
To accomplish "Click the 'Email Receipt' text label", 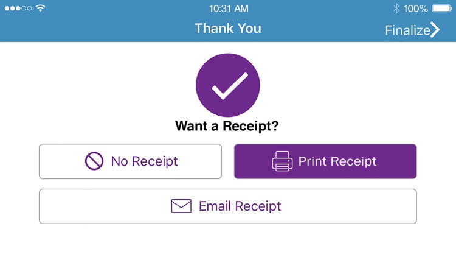I will click(x=240, y=206).
